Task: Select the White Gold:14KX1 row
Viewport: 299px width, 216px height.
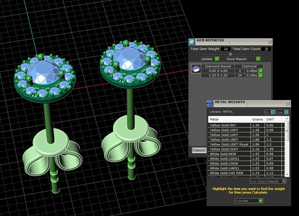Action: coord(247,168)
